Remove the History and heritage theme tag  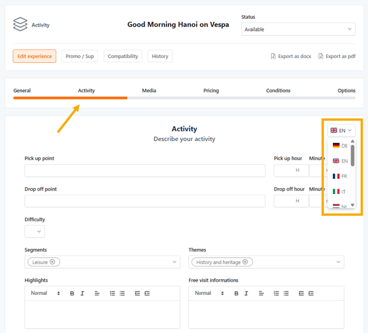coord(245,262)
